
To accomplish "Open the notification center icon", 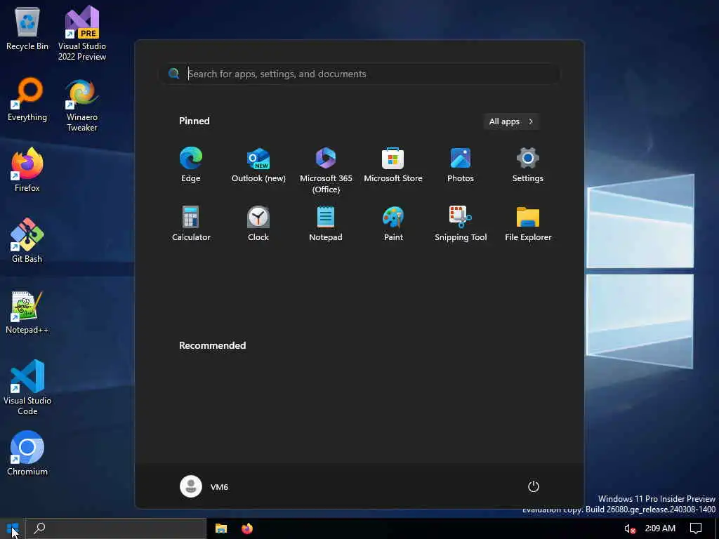I will tap(696, 528).
